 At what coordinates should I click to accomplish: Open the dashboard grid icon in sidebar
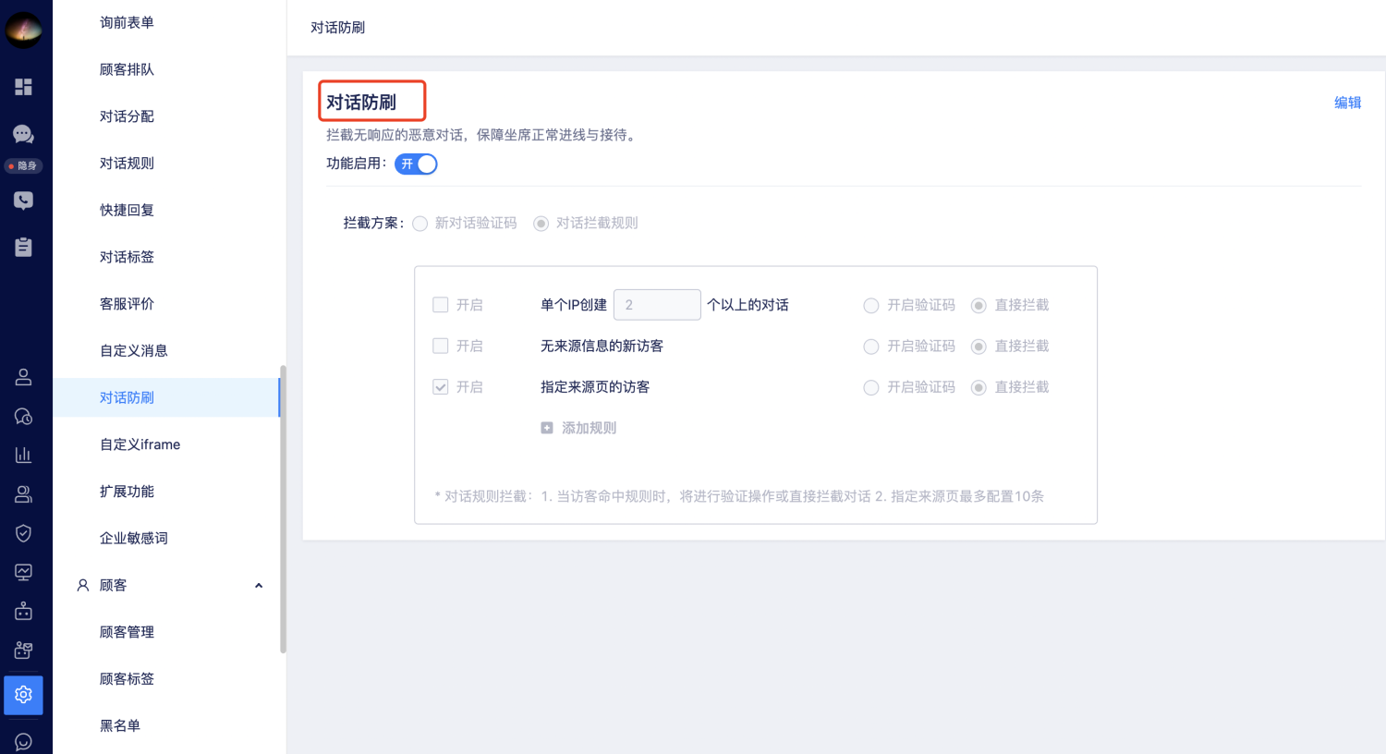coord(24,87)
